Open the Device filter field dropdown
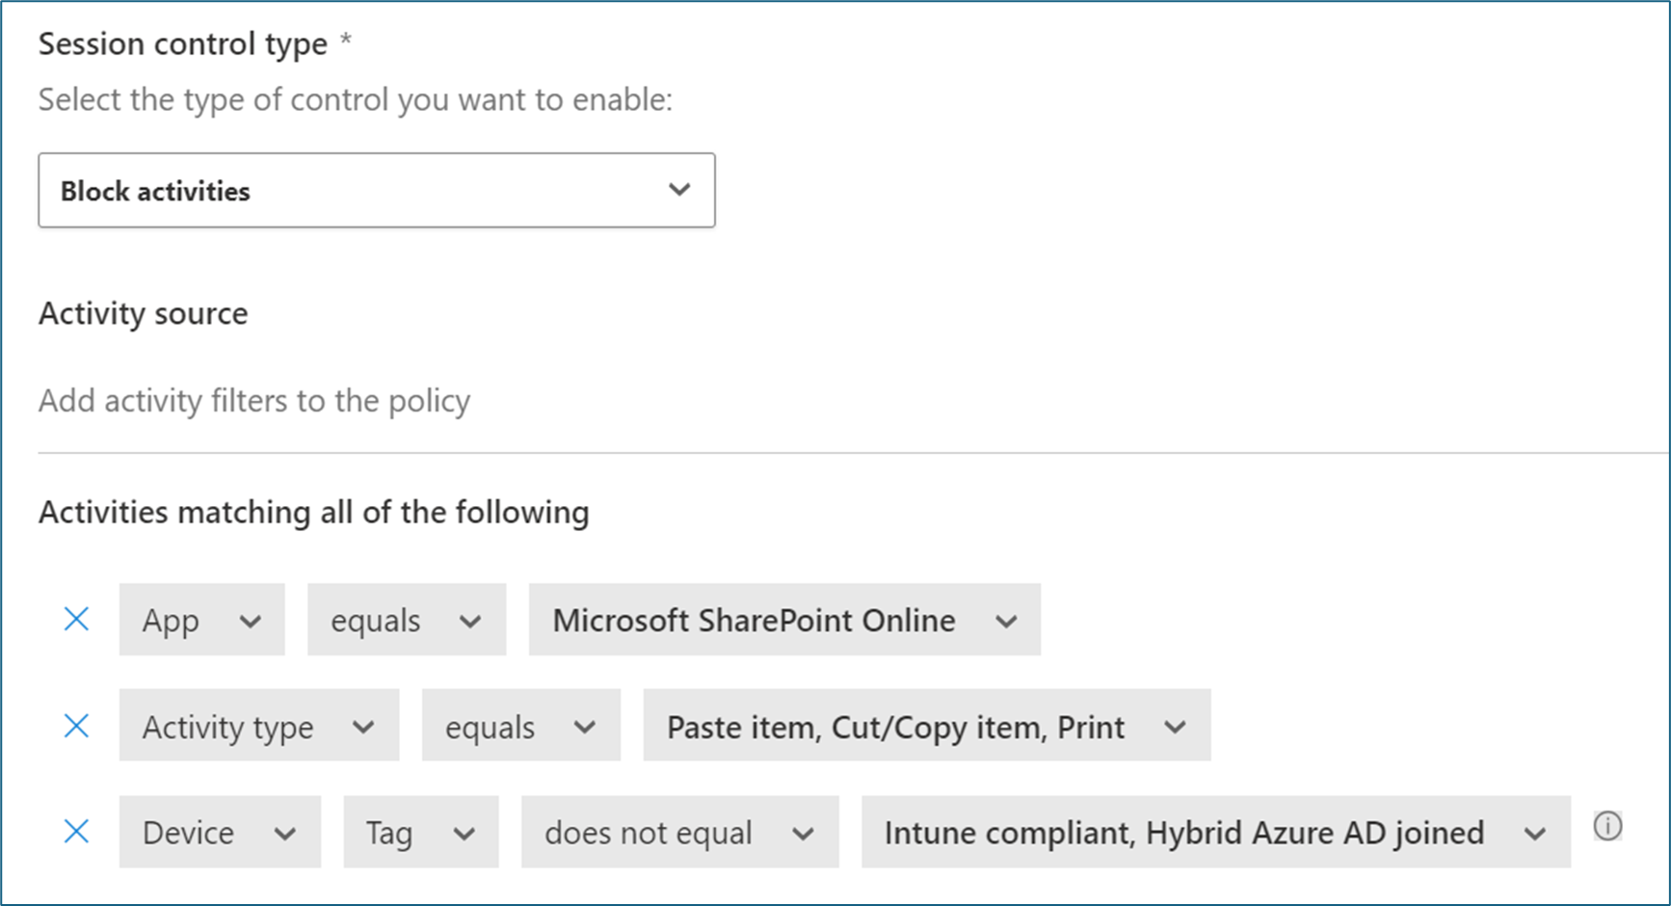Screen dimensions: 1671x906 (219, 832)
